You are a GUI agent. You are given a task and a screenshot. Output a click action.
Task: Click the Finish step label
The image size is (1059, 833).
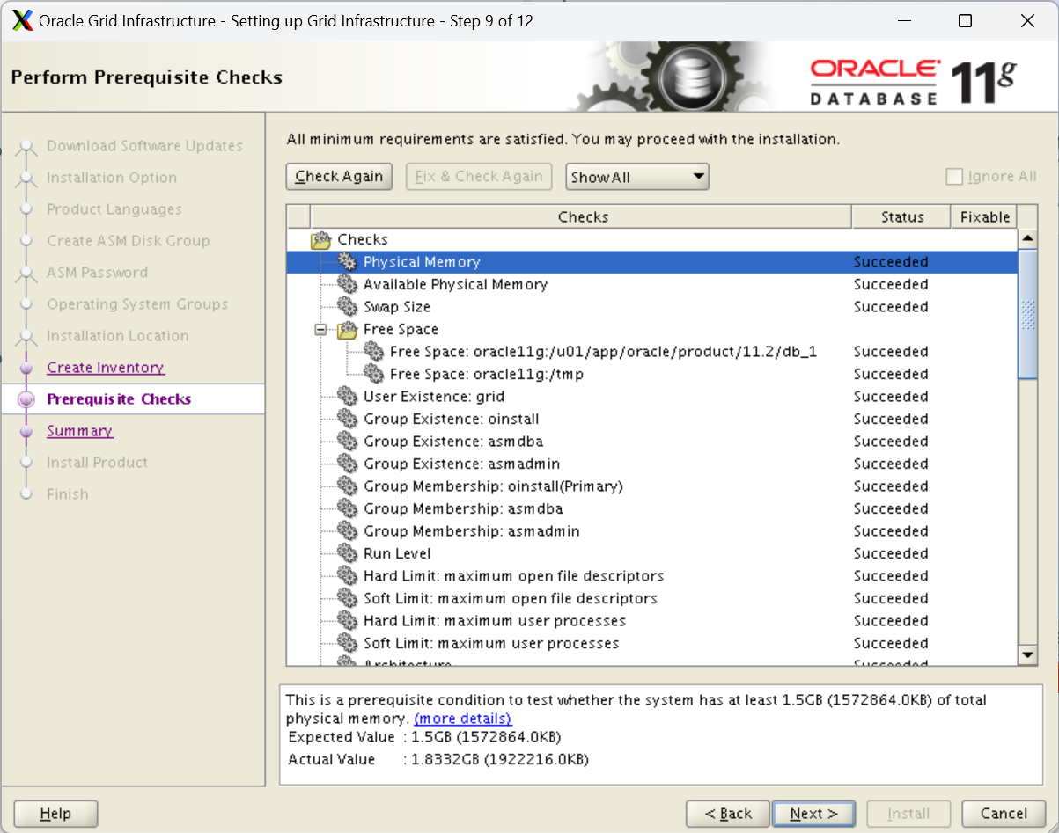tap(68, 494)
